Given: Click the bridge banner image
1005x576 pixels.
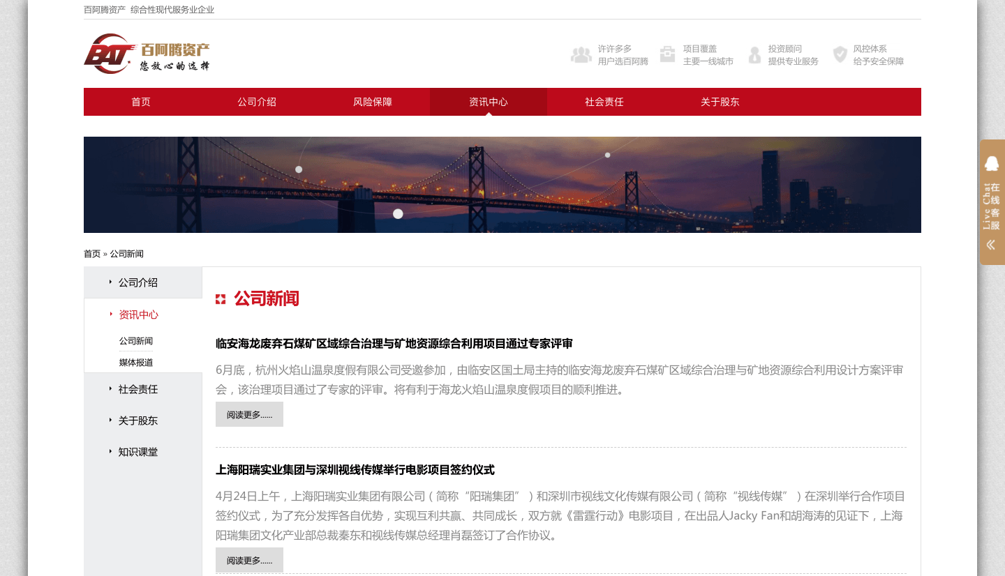Looking at the screenshot, I should click(x=502, y=185).
